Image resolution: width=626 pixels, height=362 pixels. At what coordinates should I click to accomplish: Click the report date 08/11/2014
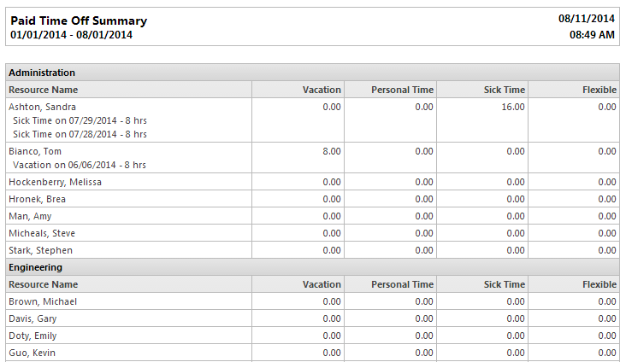(x=587, y=18)
